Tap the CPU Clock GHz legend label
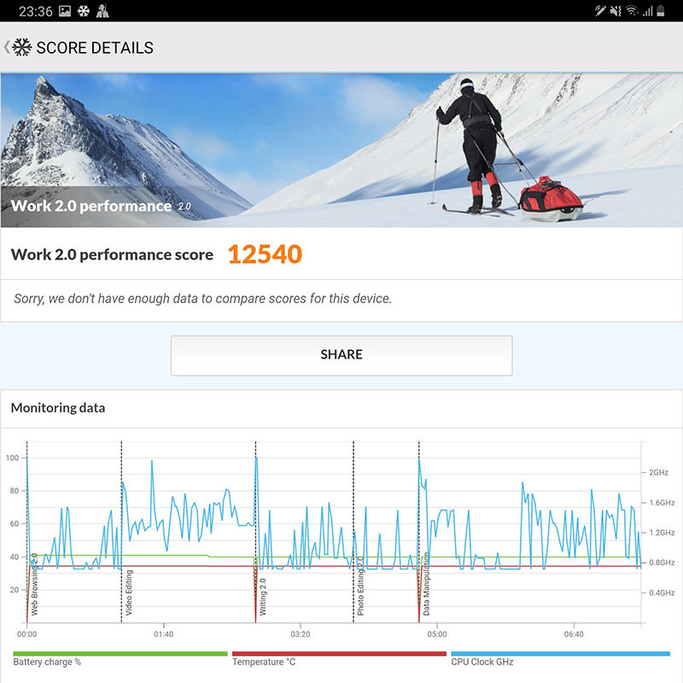 482,663
